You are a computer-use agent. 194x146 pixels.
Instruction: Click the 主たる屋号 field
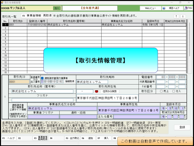[136, 117]
